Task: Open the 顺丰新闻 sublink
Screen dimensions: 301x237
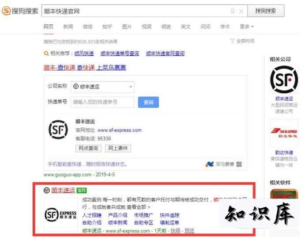Action: [118, 222]
